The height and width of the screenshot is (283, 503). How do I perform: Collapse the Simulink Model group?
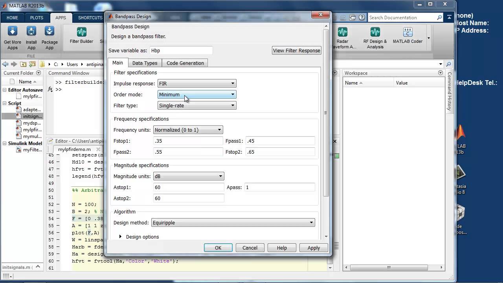tap(5, 143)
